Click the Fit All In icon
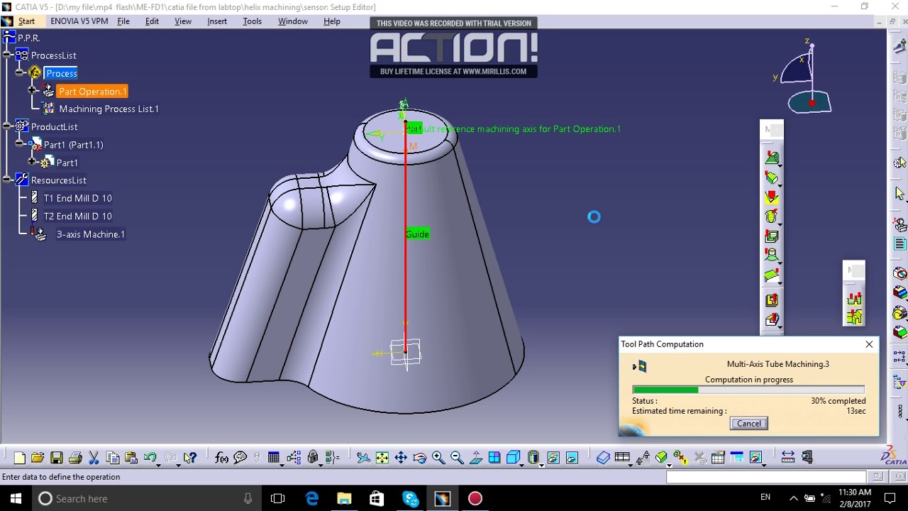The height and width of the screenshot is (511, 908). point(382,458)
